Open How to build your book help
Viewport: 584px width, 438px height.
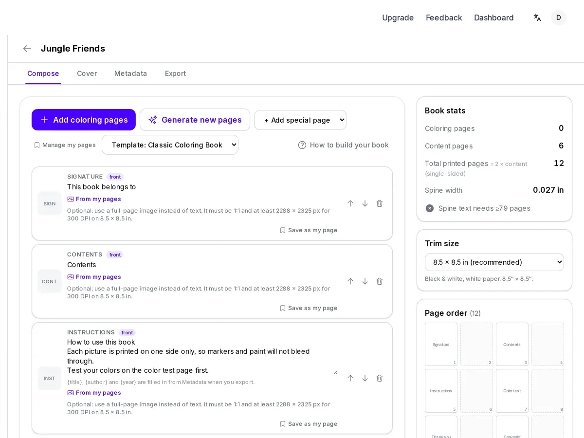[344, 145]
